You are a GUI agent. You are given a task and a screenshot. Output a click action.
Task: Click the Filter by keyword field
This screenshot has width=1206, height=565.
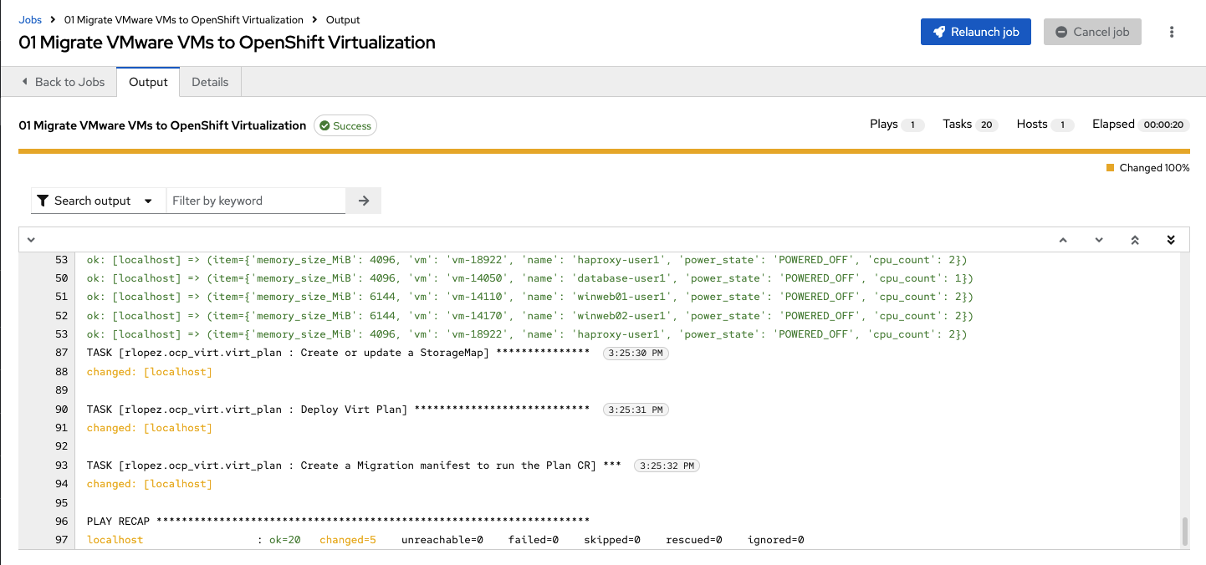click(256, 201)
